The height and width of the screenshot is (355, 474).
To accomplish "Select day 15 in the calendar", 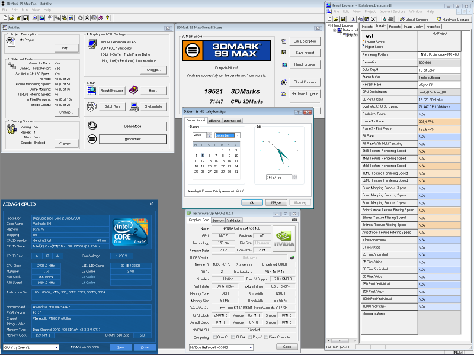I will click(x=223, y=161).
